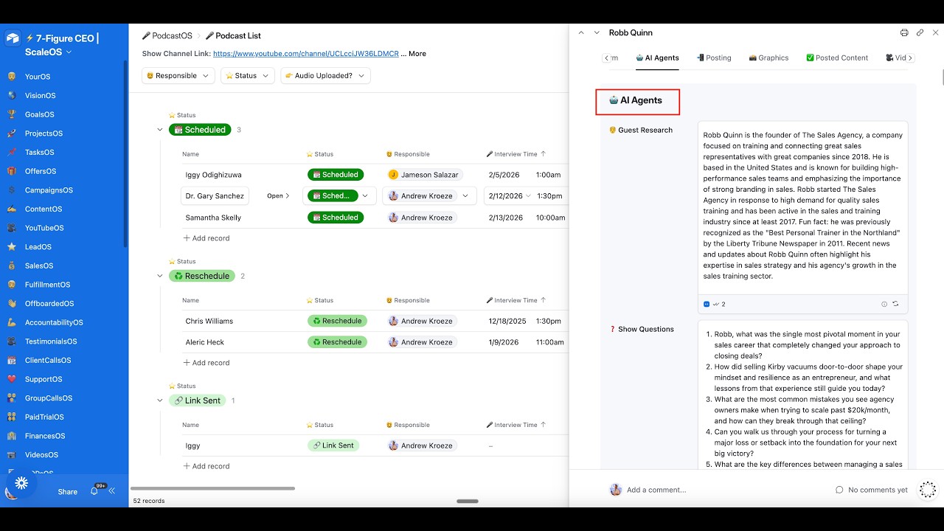Open workspace switcher chevron next to ScaleOS

[x=69, y=52]
